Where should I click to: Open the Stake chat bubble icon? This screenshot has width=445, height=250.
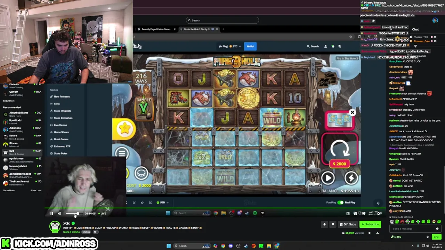[x=340, y=46]
